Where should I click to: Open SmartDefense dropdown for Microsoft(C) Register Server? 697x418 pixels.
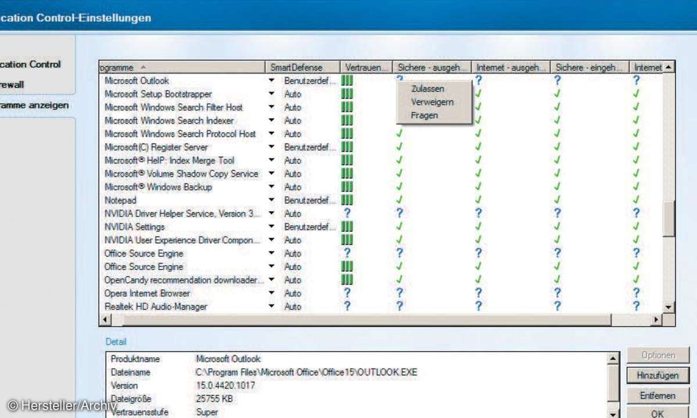click(x=272, y=147)
